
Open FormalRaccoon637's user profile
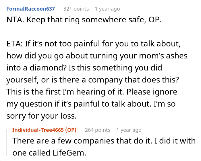30,9
